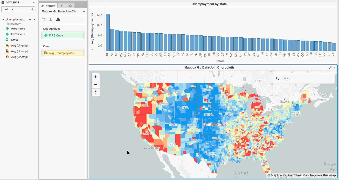Click the undo arrow in the editor

pos(44,19)
